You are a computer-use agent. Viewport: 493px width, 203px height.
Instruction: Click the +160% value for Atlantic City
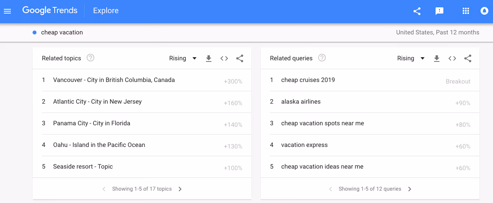tap(233, 103)
